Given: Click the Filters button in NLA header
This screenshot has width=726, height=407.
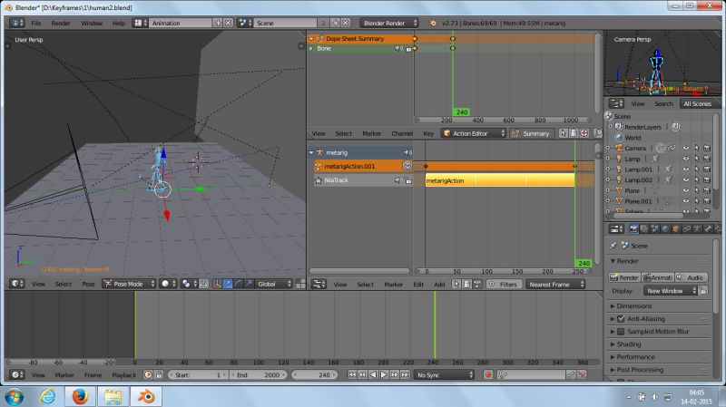Looking at the screenshot, I should [x=504, y=284].
